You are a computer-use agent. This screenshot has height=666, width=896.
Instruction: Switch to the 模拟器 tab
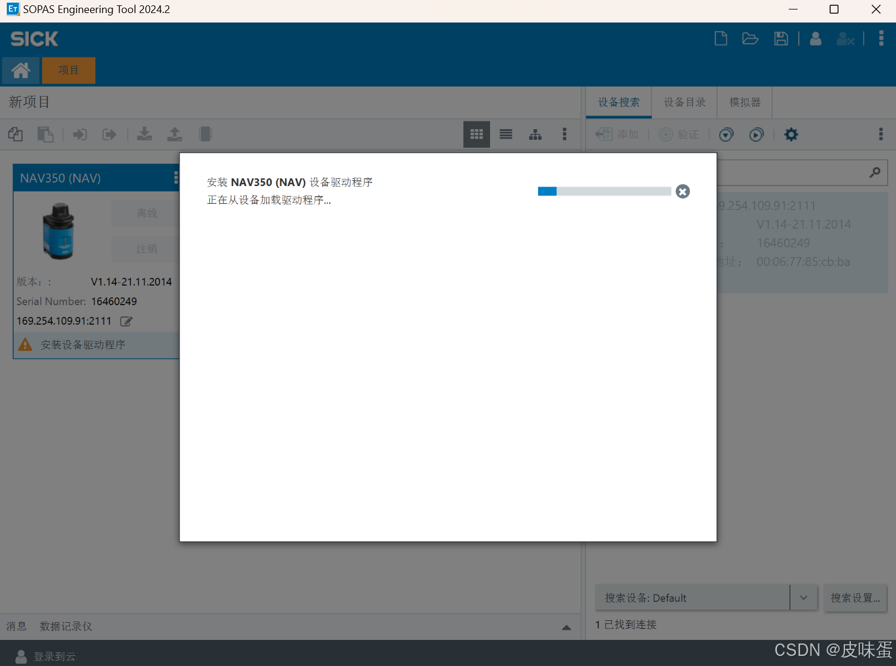tap(745, 103)
